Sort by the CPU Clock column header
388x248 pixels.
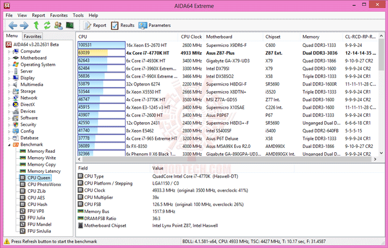[191, 37]
